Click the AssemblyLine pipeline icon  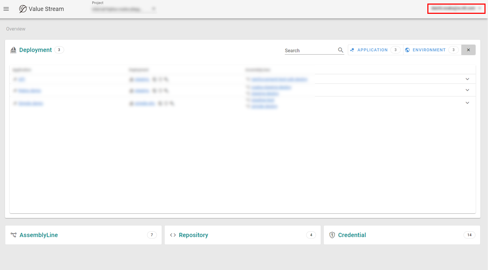tap(13, 235)
